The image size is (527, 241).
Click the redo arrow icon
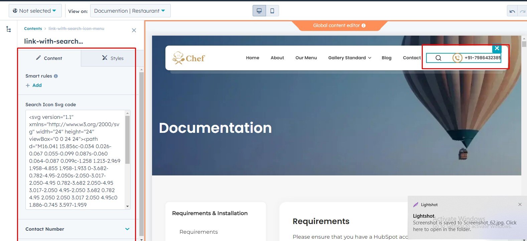[x=522, y=11]
